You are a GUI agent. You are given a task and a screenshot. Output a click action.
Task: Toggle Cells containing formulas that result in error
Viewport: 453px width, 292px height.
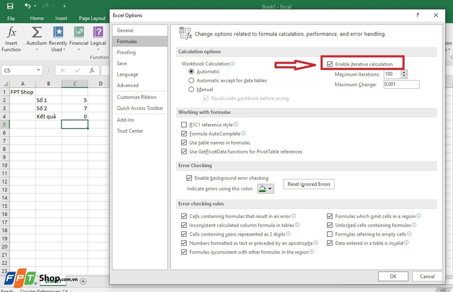[183, 216]
